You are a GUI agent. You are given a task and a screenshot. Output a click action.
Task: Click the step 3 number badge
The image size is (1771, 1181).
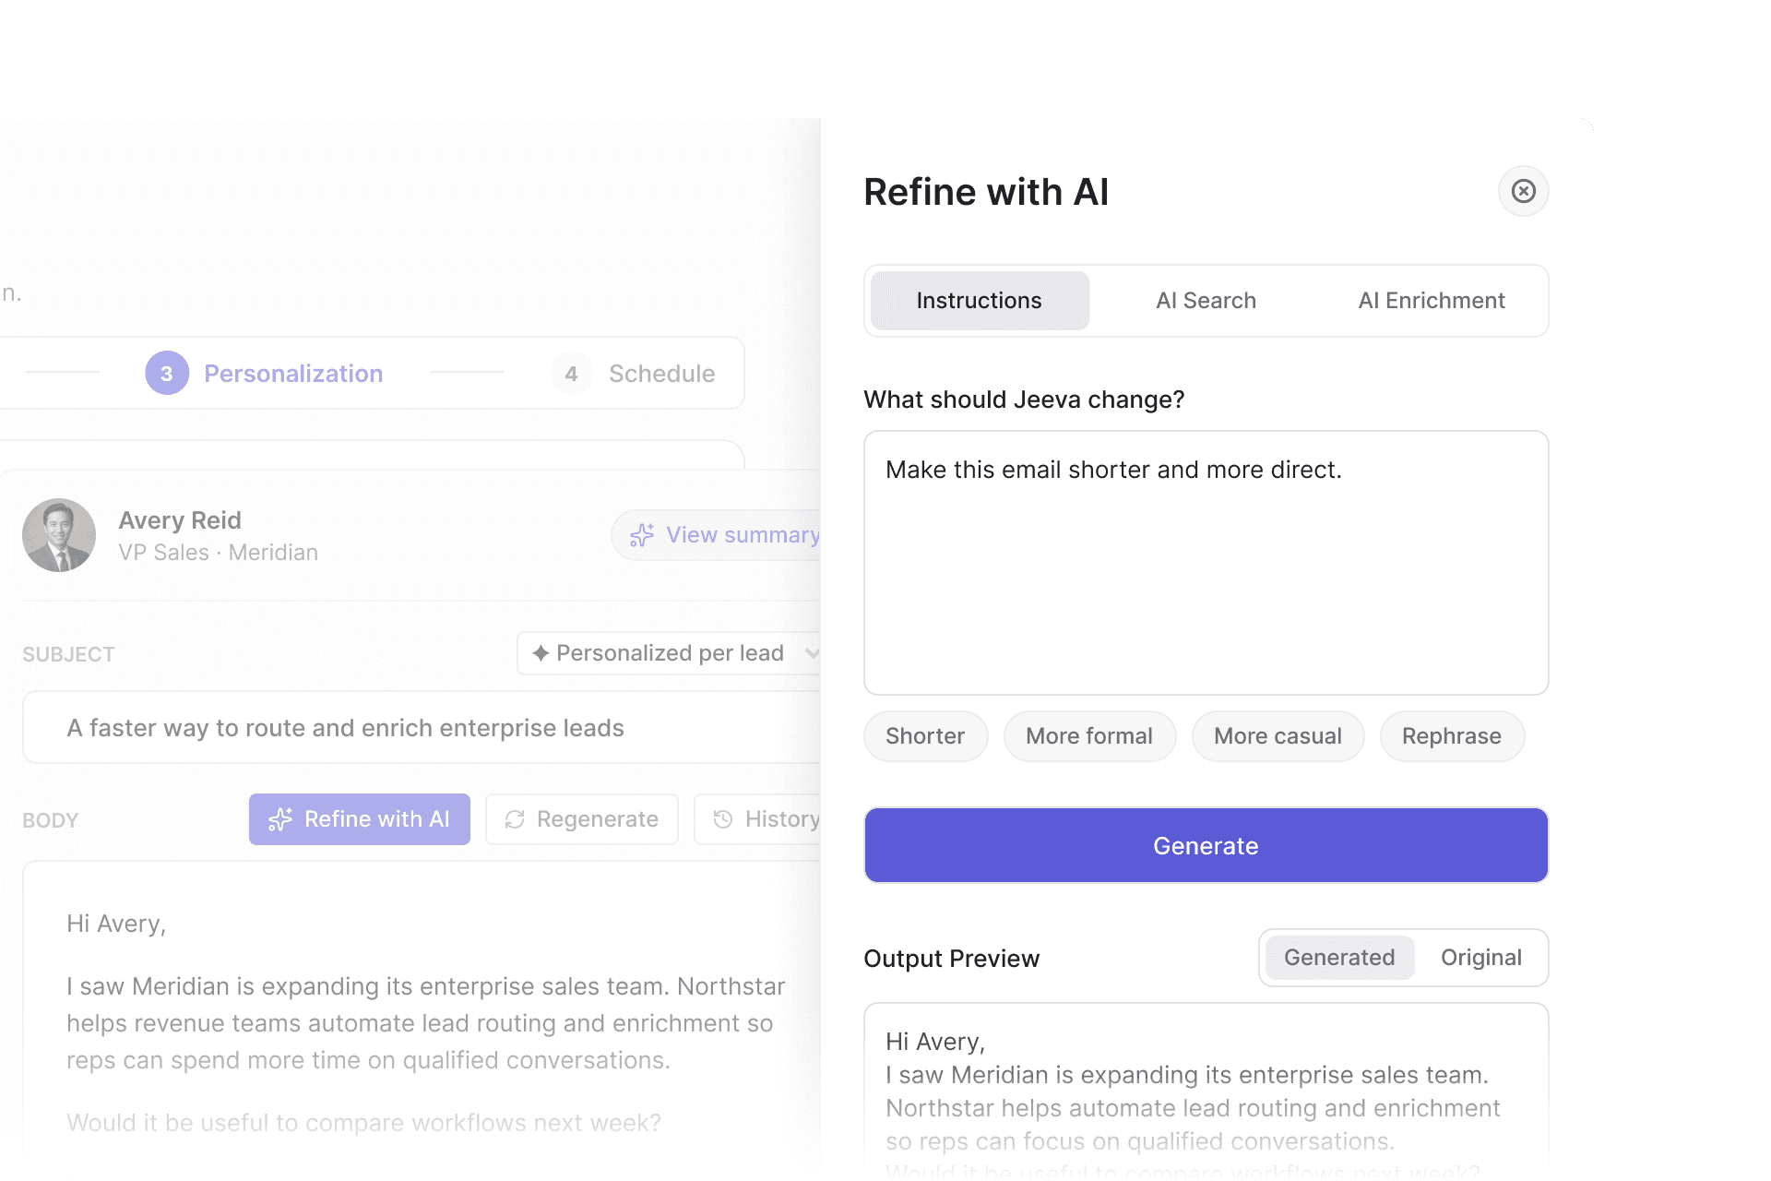167,374
